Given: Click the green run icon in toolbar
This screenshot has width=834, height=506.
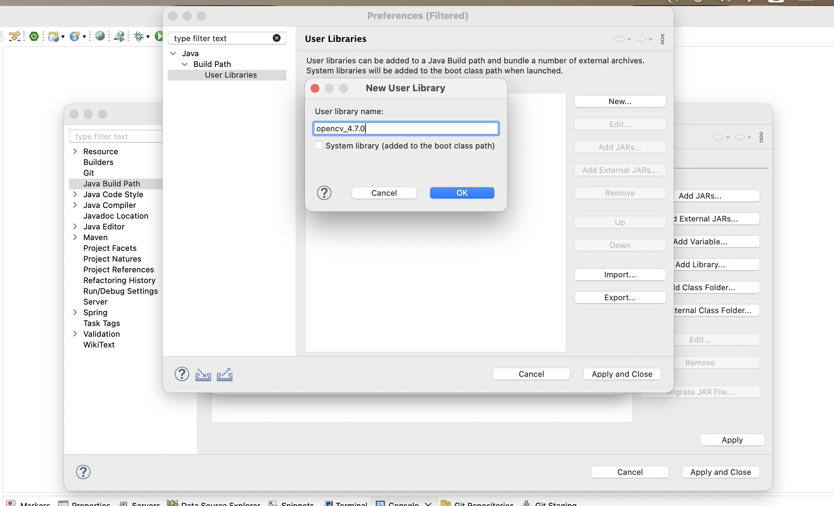Looking at the screenshot, I should [x=159, y=36].
